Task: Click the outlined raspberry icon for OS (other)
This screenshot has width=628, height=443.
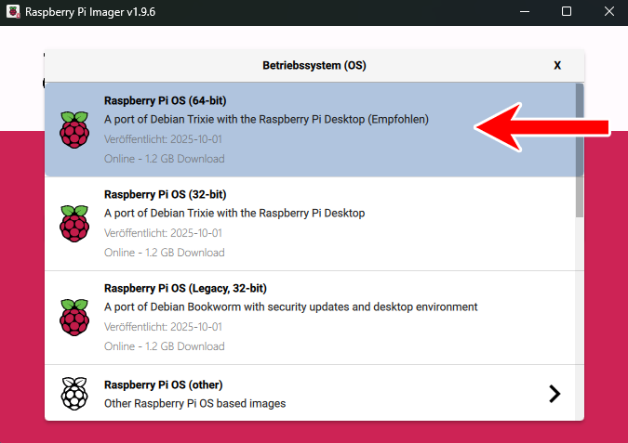Action: tap(74, 394)
